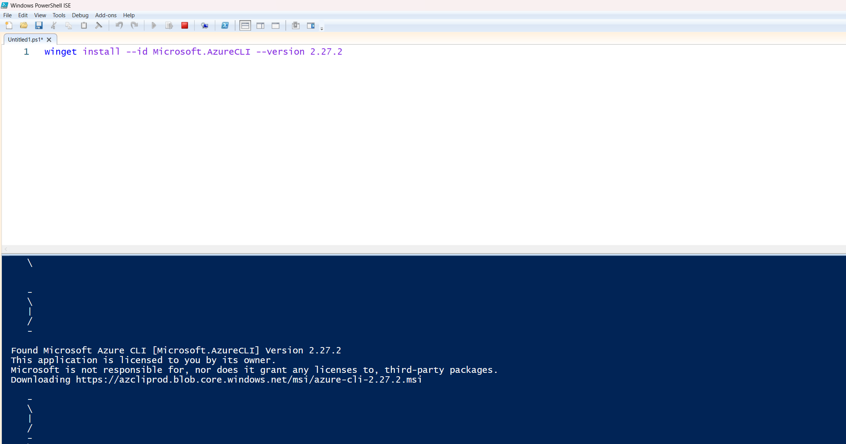
Task: Toggle Show Script Pane Maximized layout
Action: [276, 25]
